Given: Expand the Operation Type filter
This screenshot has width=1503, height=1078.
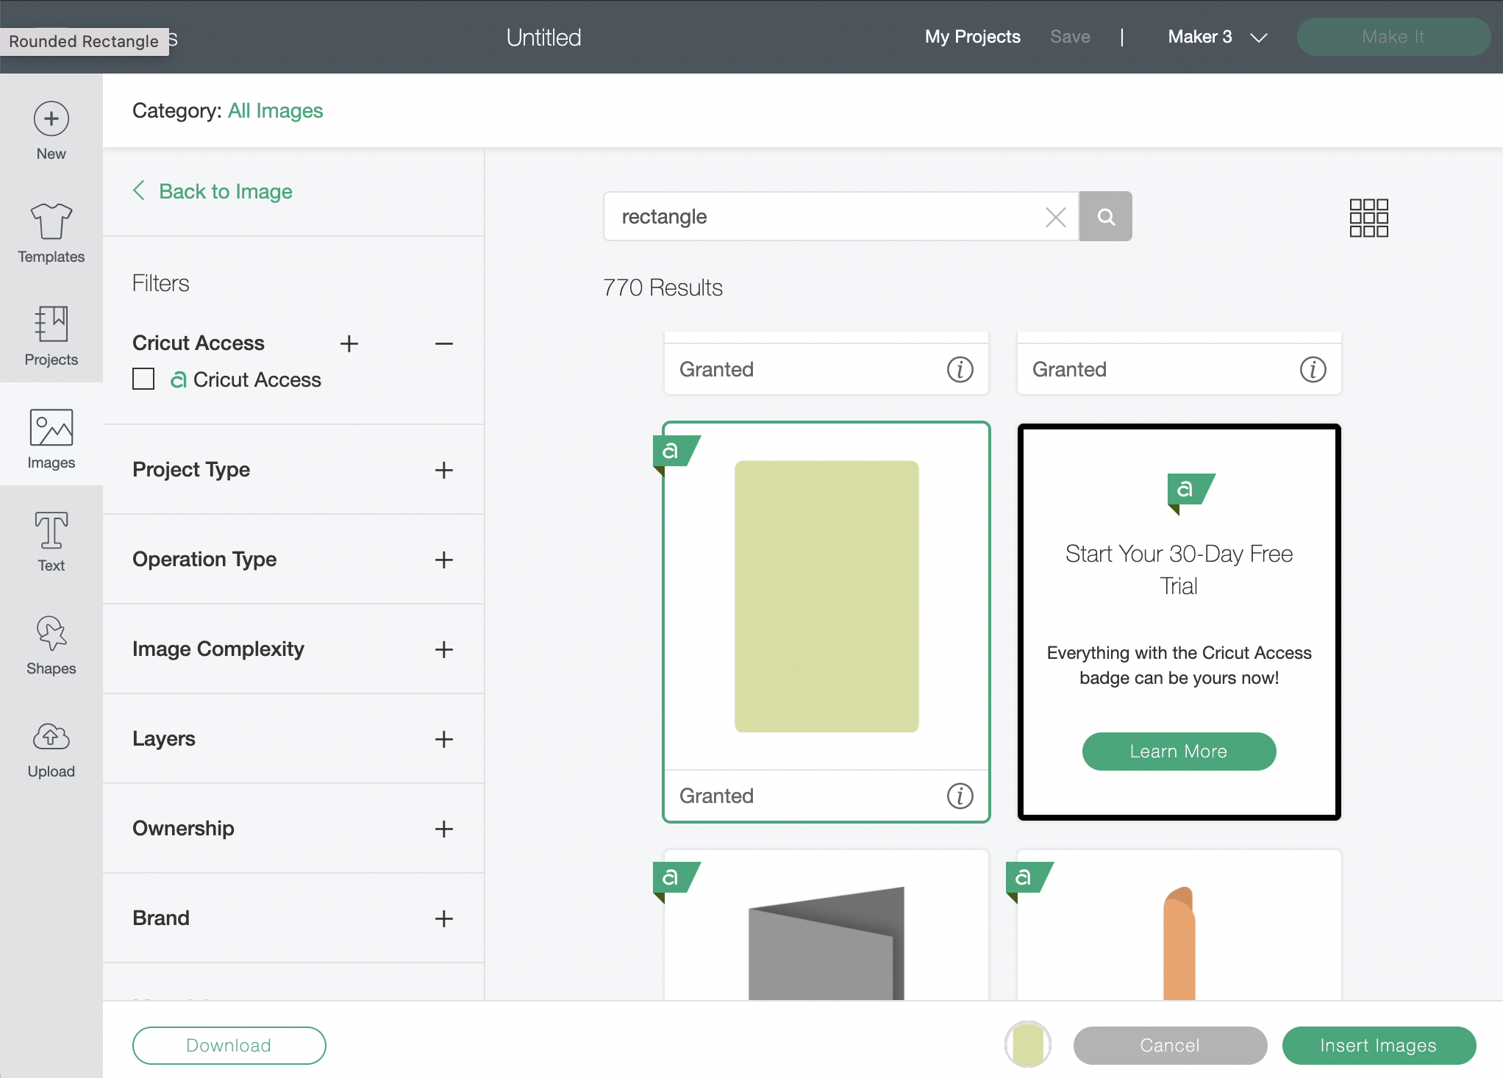Looking at the screenshot, I should click(443, 560).
